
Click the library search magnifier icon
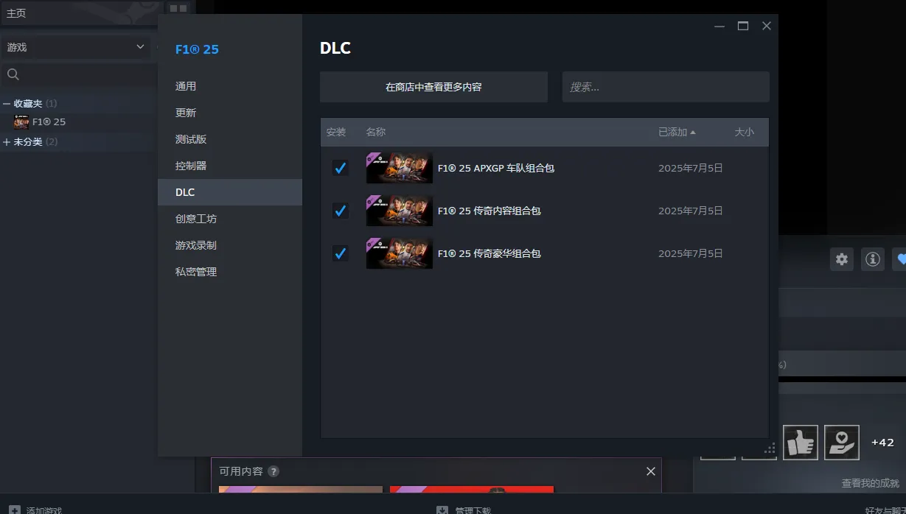[13, 74]
